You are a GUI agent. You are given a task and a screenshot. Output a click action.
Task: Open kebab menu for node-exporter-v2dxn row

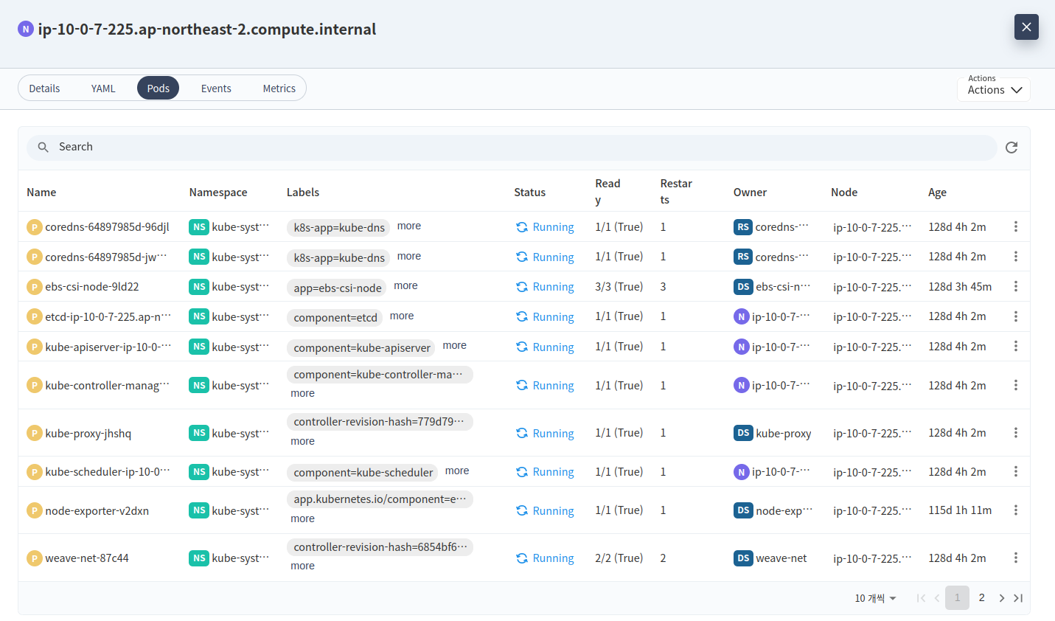pyautogui.click(x=1016, y=510)
